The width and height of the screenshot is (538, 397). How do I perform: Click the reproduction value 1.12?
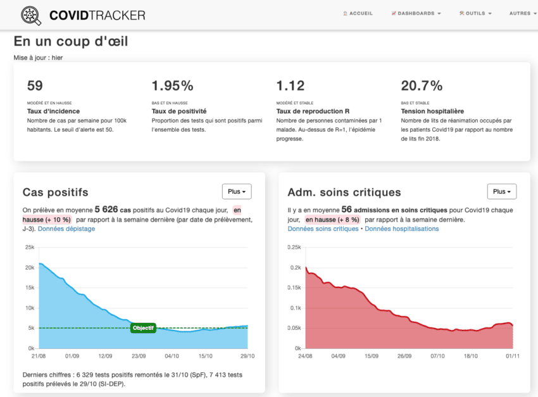[291, 85]
